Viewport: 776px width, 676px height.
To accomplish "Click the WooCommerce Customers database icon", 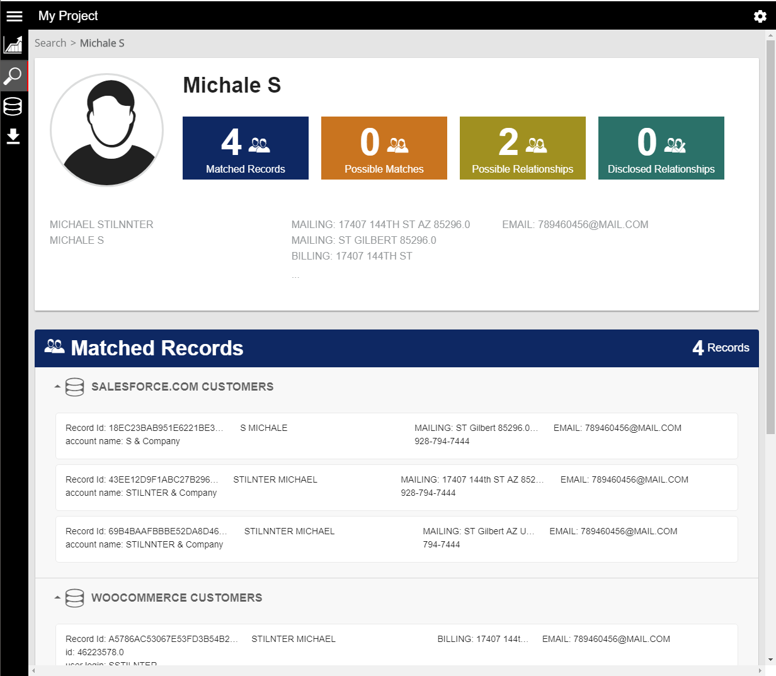I will [x=74, y=598].
